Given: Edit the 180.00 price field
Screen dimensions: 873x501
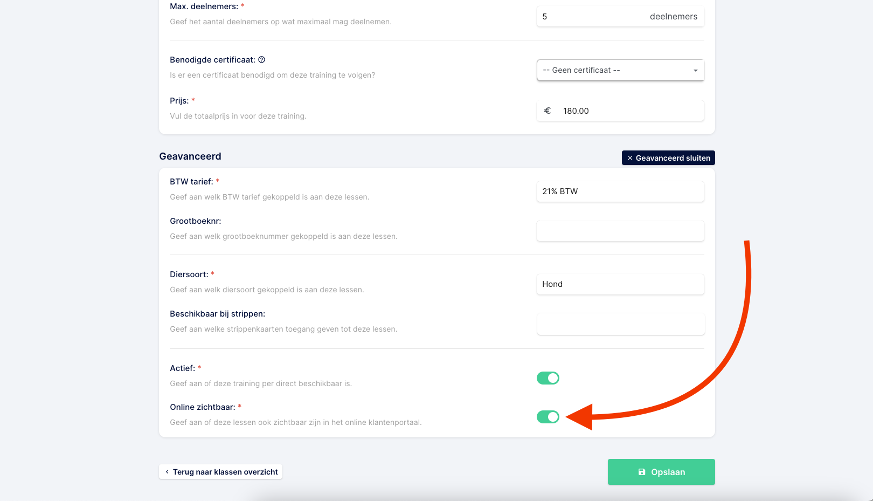Looking at the screenshot, I should (620, 111).
